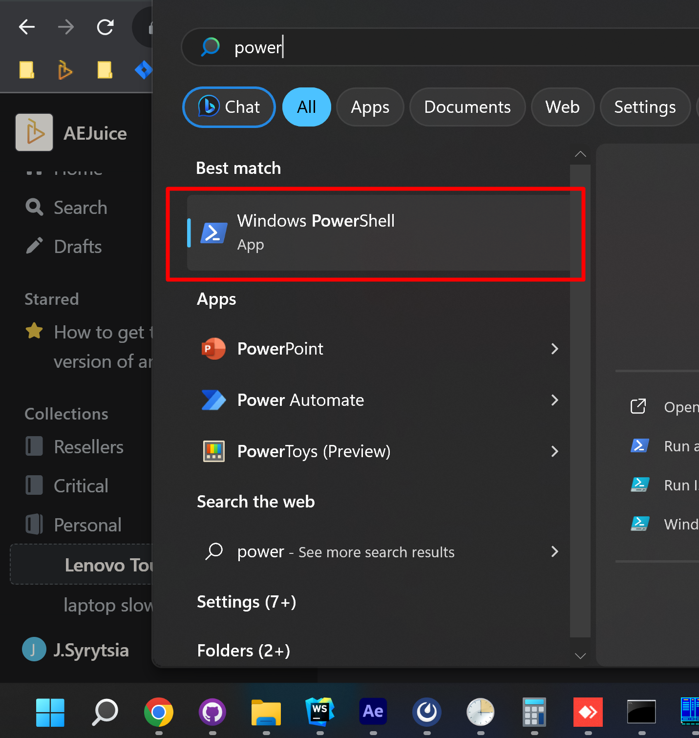Switch to Web filter tab
Image resolution: width=699 pixels, height=738 pixels.
(563, 107)
